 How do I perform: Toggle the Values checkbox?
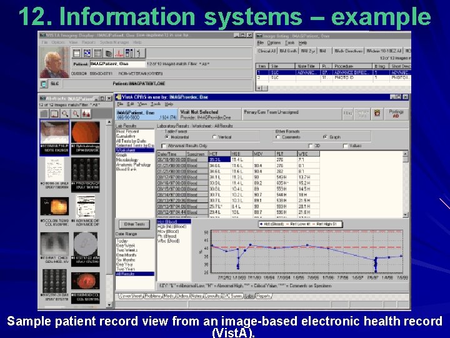click(346, 146)
